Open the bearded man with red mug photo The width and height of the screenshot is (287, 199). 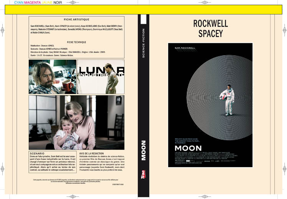coord(53,77)
